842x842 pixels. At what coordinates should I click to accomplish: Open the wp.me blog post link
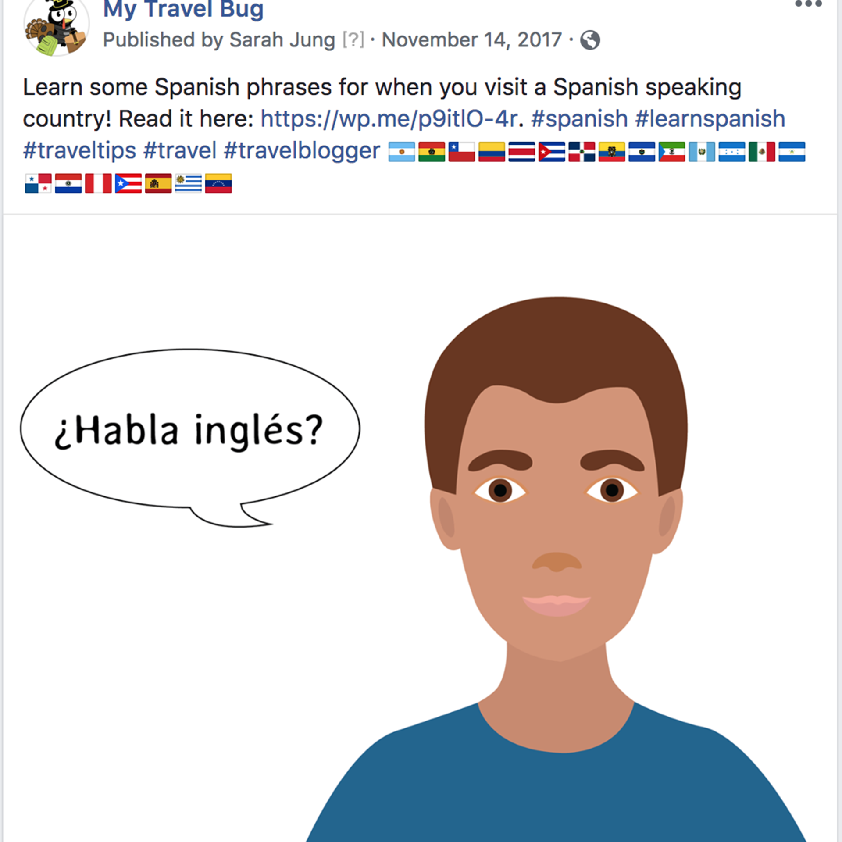pyautogui.click(x=389, y=119)
